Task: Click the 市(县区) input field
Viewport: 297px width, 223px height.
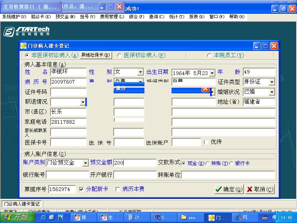Action: click(68, 112)
